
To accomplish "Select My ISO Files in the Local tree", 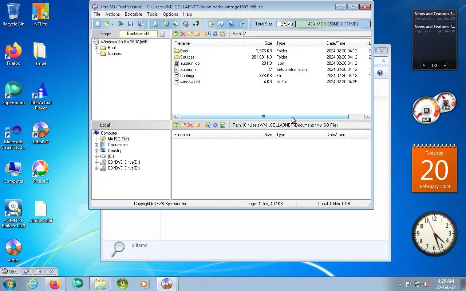I will point(118,139).
